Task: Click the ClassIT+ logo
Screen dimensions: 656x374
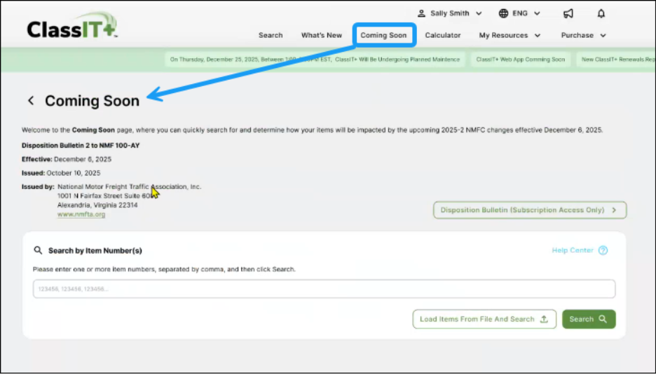Action: click(x=72, y=28)
